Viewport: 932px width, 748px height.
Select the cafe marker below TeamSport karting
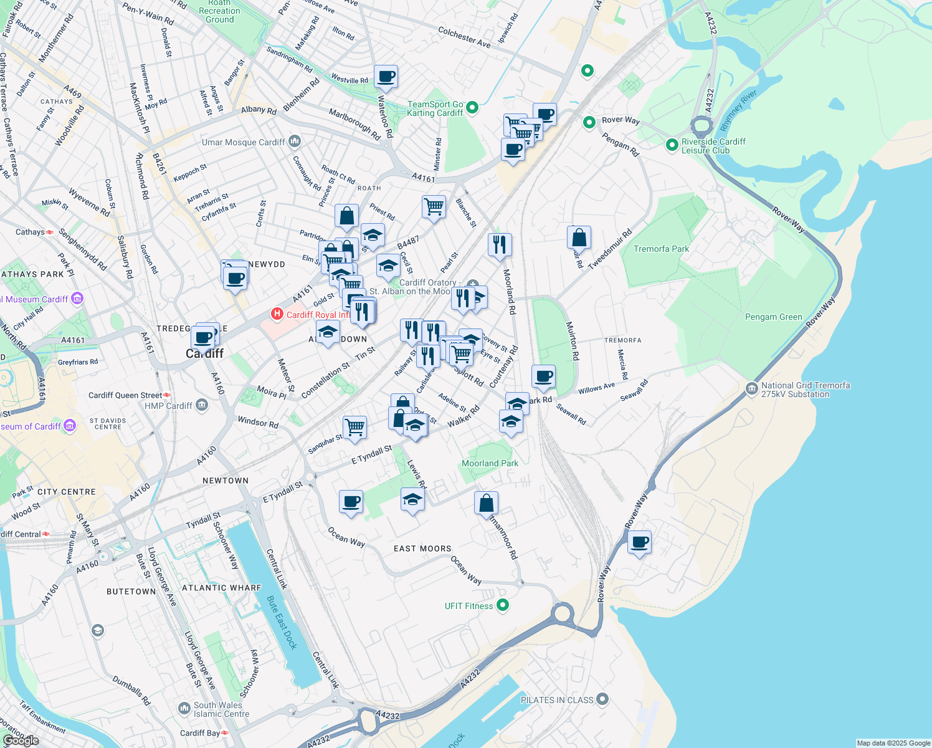pos(513,151)
